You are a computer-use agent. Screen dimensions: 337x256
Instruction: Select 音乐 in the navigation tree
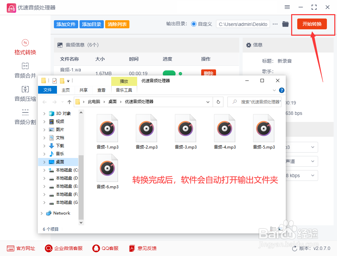click(x=60, y=154)
